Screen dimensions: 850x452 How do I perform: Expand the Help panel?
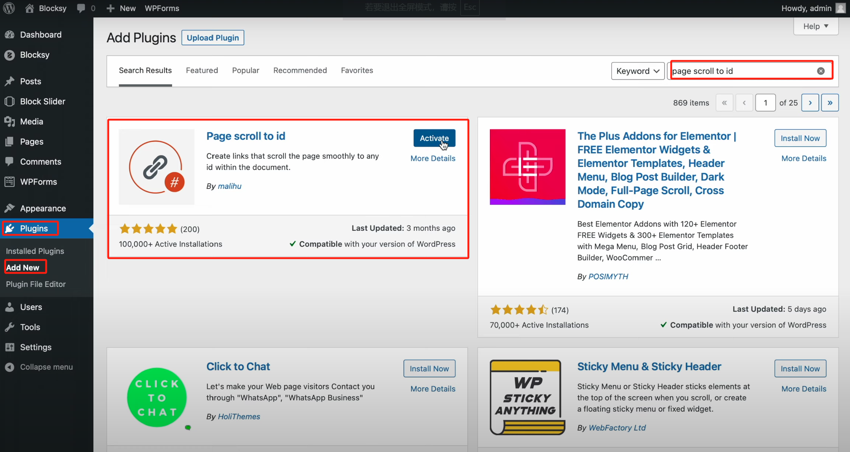click(x=816, y=26)
